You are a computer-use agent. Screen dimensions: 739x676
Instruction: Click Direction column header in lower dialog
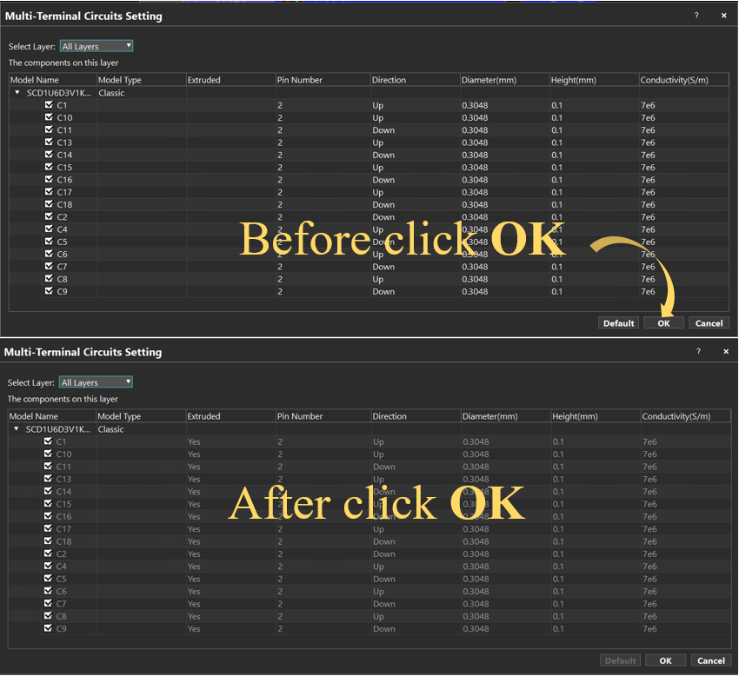coord(416,416)
